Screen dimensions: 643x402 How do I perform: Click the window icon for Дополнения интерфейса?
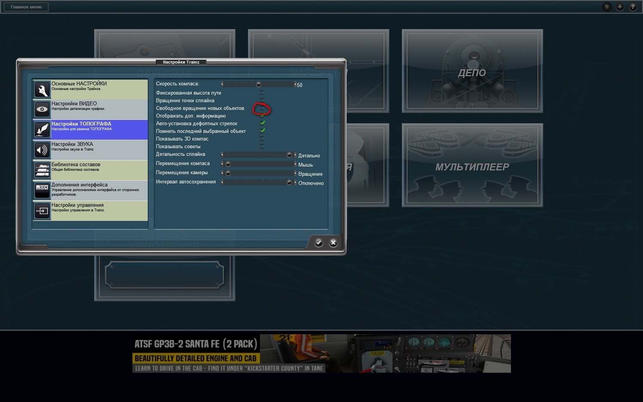pyautogui.click(x=42, y=190)
